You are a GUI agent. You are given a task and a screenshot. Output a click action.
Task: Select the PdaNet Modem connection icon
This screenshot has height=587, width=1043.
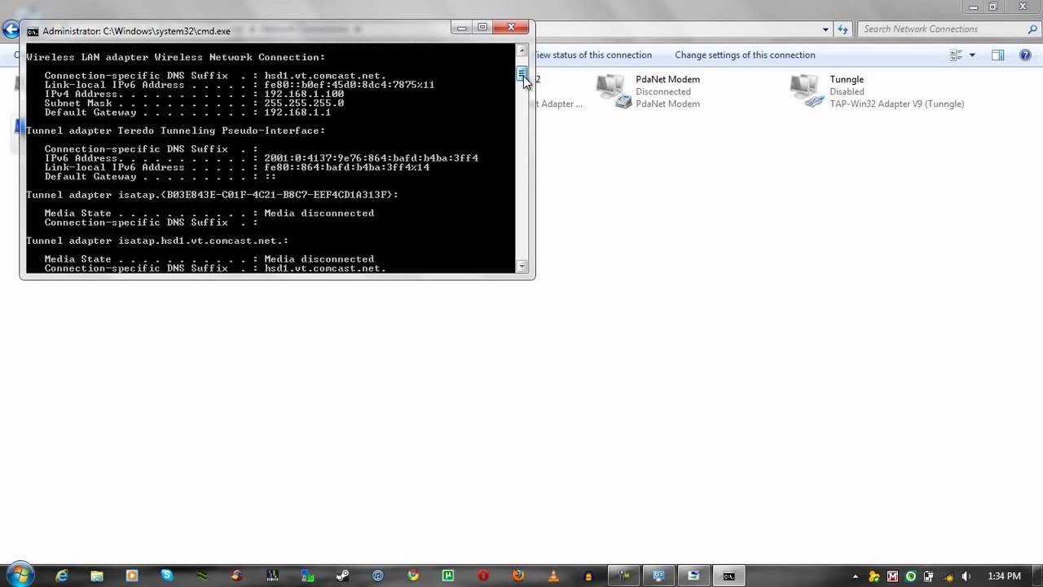[615, 91]
